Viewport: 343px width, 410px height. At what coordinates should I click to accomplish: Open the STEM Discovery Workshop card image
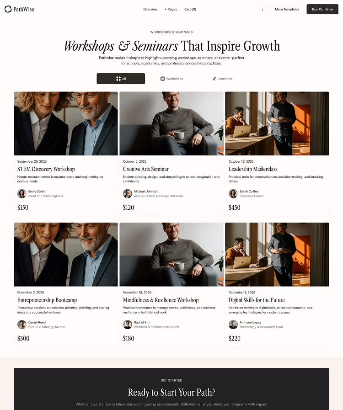[66, 123]
